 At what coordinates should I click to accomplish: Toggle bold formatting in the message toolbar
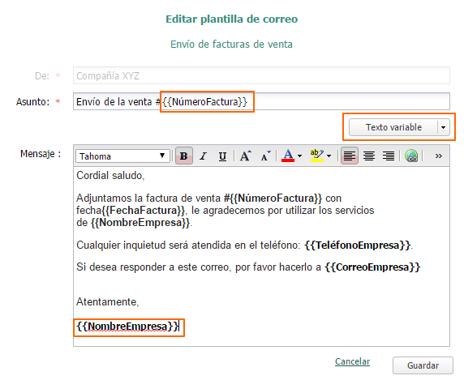184,156
